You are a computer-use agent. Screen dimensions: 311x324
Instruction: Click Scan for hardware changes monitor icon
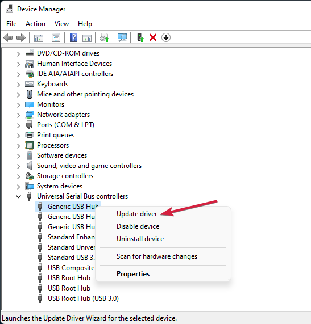pyautogui.click(x=122, y=37)
